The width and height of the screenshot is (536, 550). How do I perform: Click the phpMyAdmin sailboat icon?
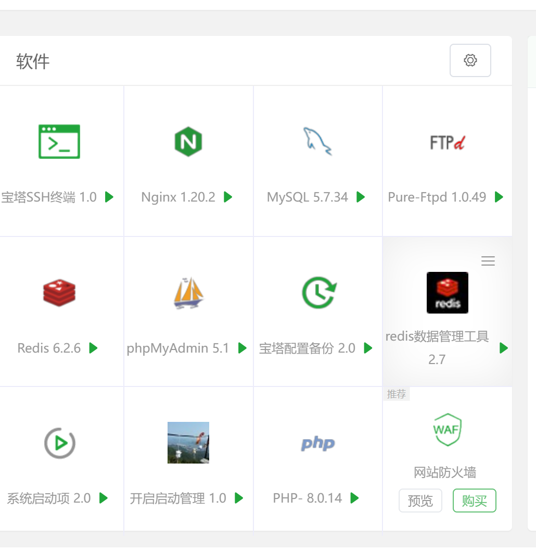tap(188, 293)
